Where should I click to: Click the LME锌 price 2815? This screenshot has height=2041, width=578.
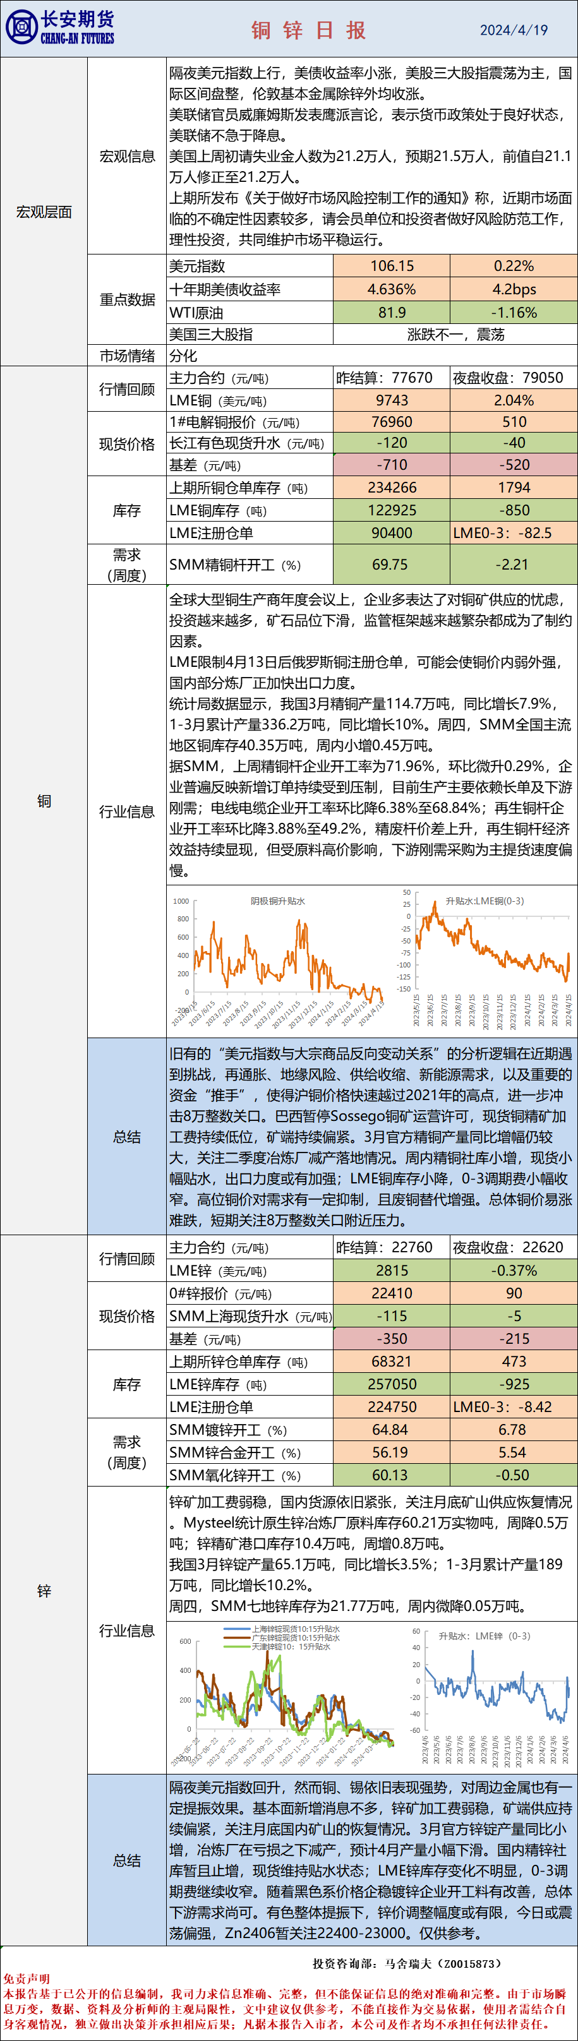click(392, 1271)
